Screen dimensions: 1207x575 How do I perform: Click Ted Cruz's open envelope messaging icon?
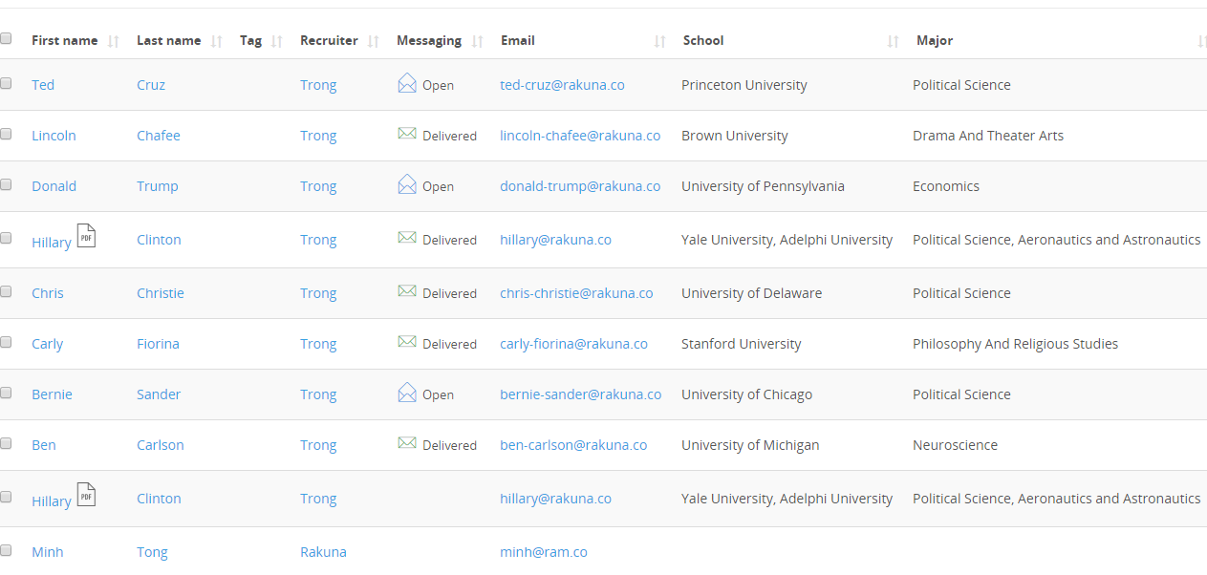coord(407,83)
